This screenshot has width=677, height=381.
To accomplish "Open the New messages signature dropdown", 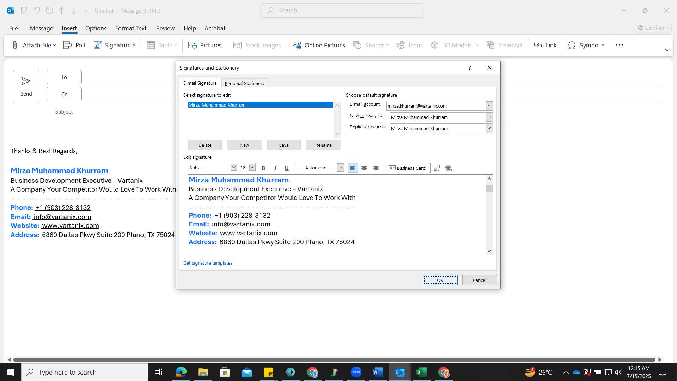I will (x=489, y=117).
